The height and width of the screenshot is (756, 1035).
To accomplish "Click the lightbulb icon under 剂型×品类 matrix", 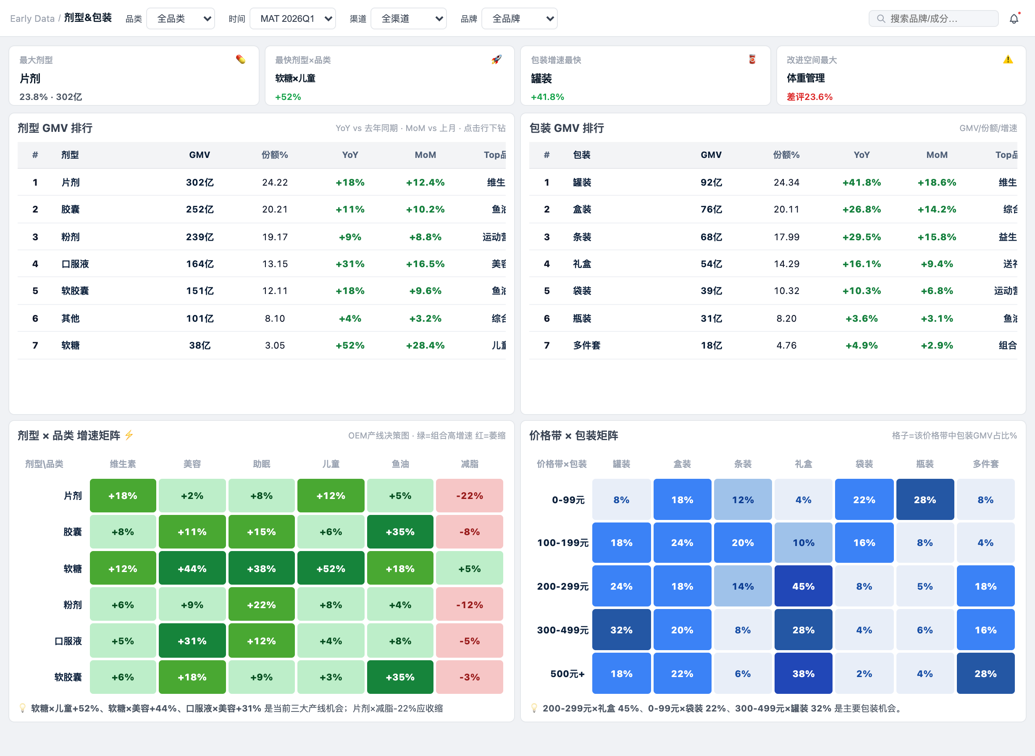I will [x=22, y=708].
